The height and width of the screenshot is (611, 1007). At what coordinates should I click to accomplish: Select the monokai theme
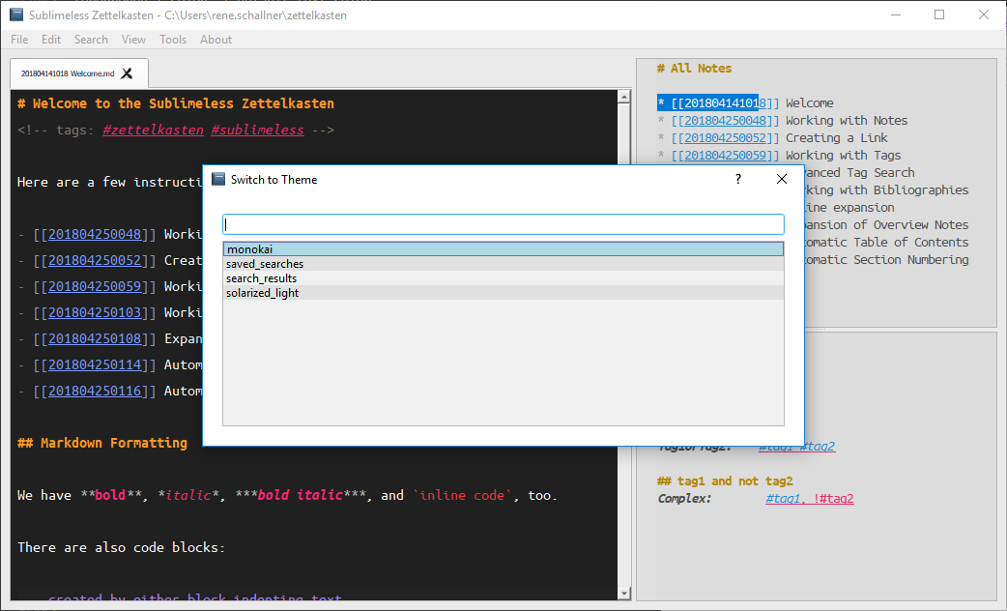(503, 249)
